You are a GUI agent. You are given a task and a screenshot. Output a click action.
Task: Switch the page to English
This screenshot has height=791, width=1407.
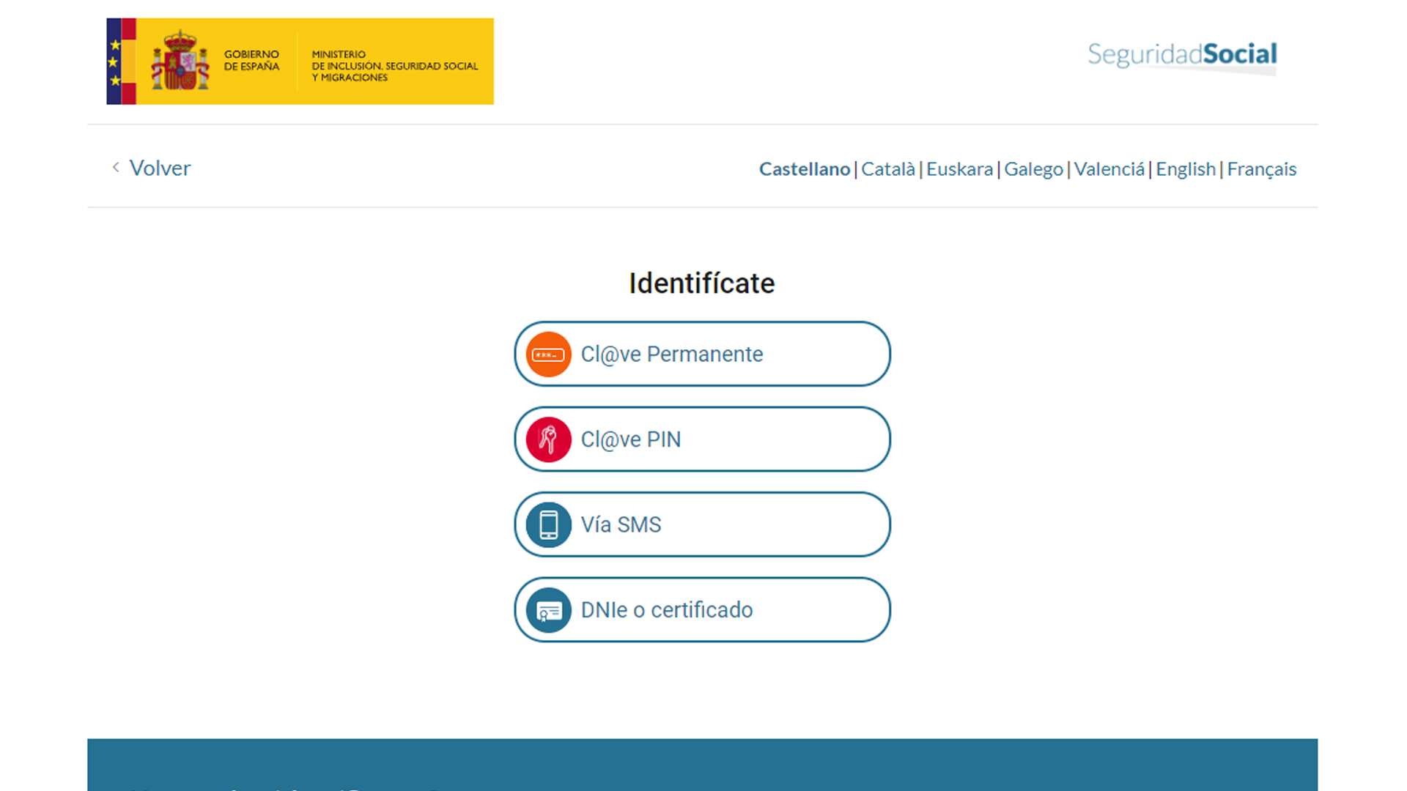click(1186, 169)
